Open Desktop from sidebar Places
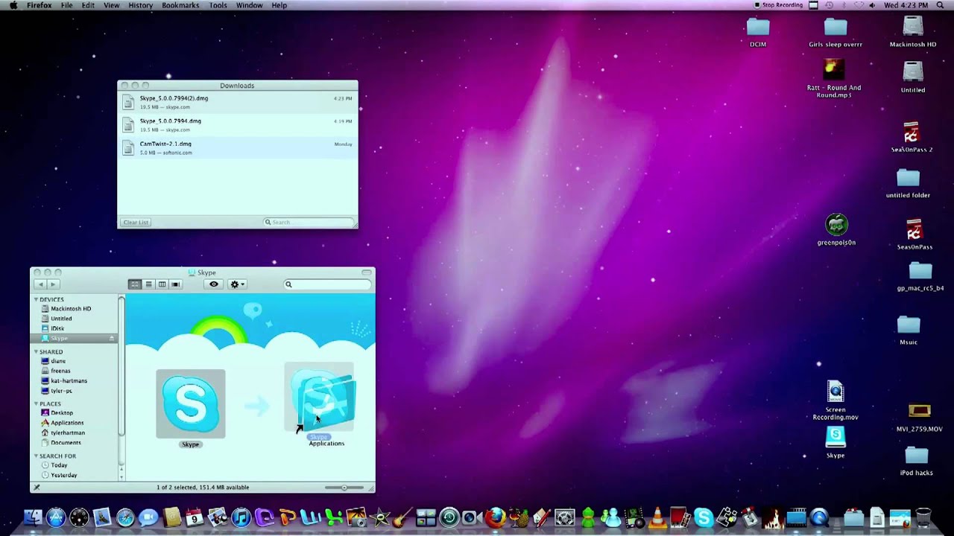Screen dimensions: 954x536 click(x=62, y=412)
